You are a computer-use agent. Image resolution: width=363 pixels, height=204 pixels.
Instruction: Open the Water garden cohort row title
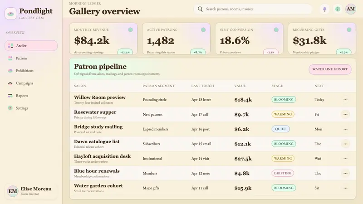click(x=98, y=186)
